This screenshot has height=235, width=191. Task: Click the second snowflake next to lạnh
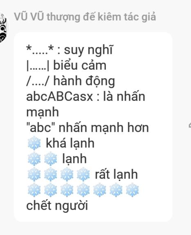tap(51, 159)
